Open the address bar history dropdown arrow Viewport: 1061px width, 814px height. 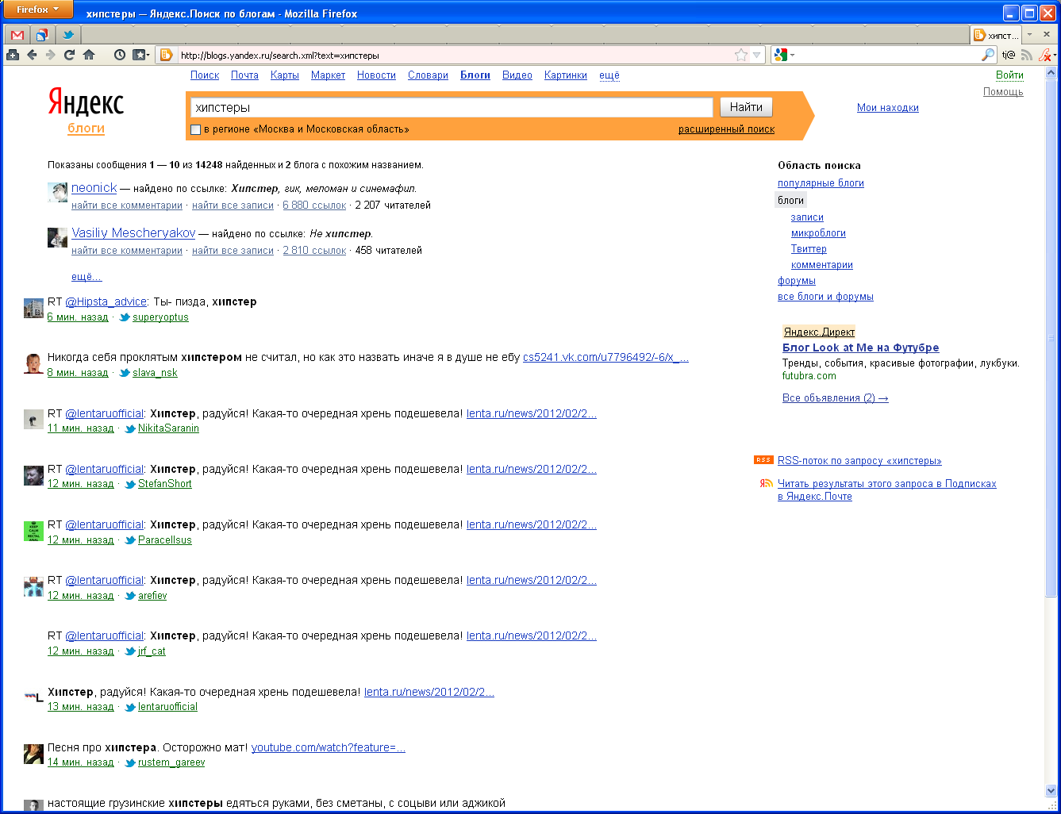pos(757,55)
